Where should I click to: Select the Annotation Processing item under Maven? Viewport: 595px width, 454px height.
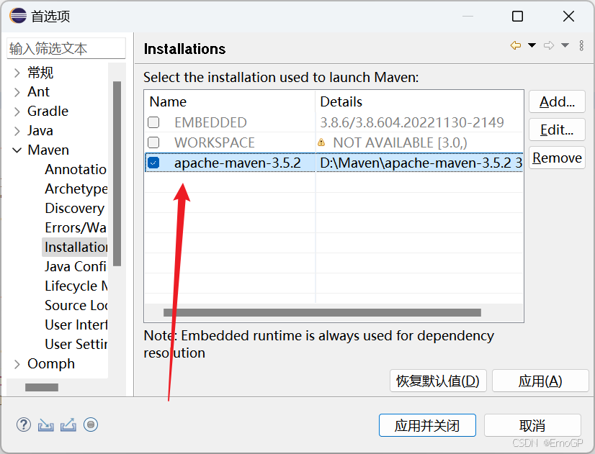(76, 169)
